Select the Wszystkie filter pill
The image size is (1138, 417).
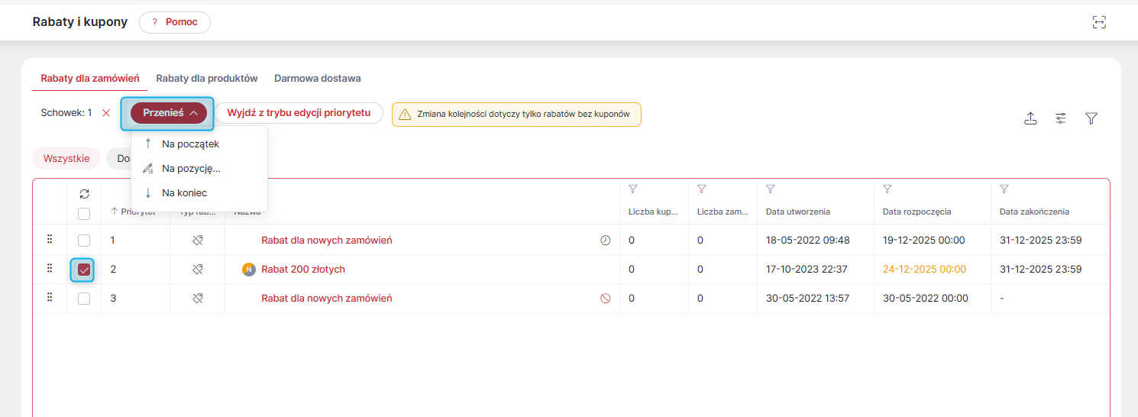(x=66, y=159)
